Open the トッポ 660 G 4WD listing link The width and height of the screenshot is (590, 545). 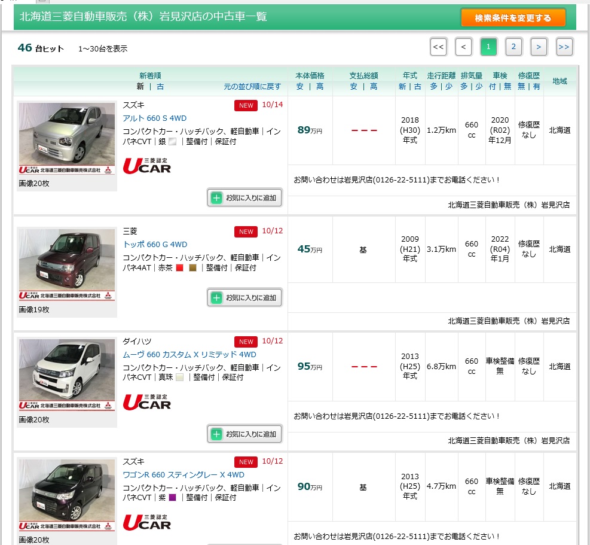click(x=155, y=245)
